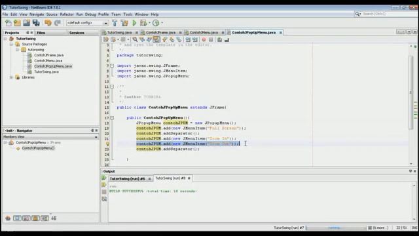The width and height of the screenshot is (419, 236).
Task: Click the search magnifier icon at top right
Action: (357, 14)
